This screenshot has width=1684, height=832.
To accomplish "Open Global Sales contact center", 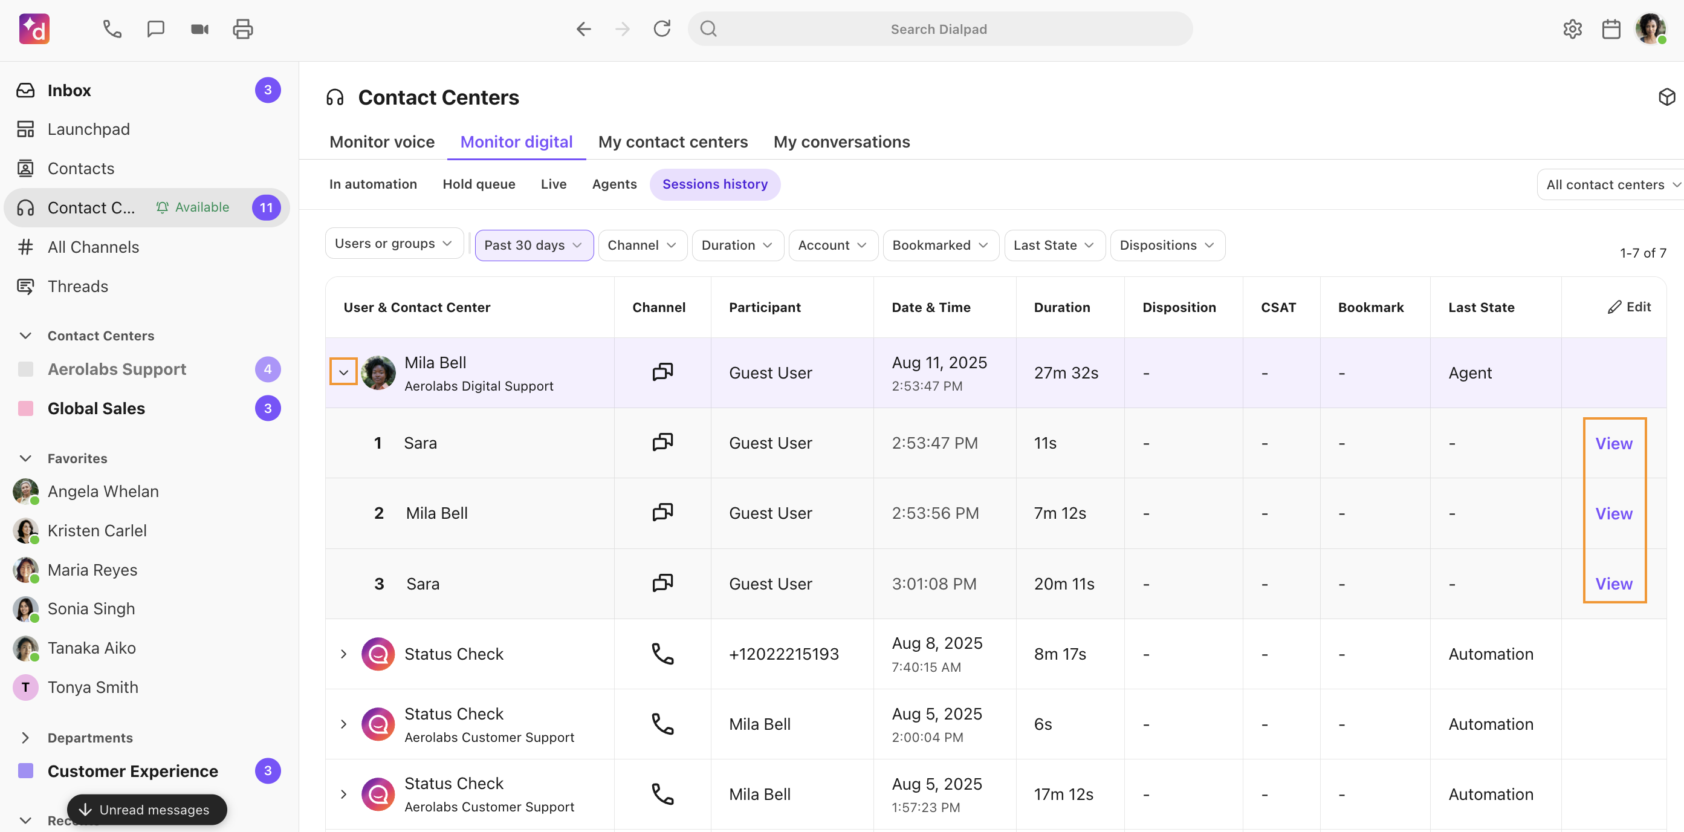I will click(147, 409).
